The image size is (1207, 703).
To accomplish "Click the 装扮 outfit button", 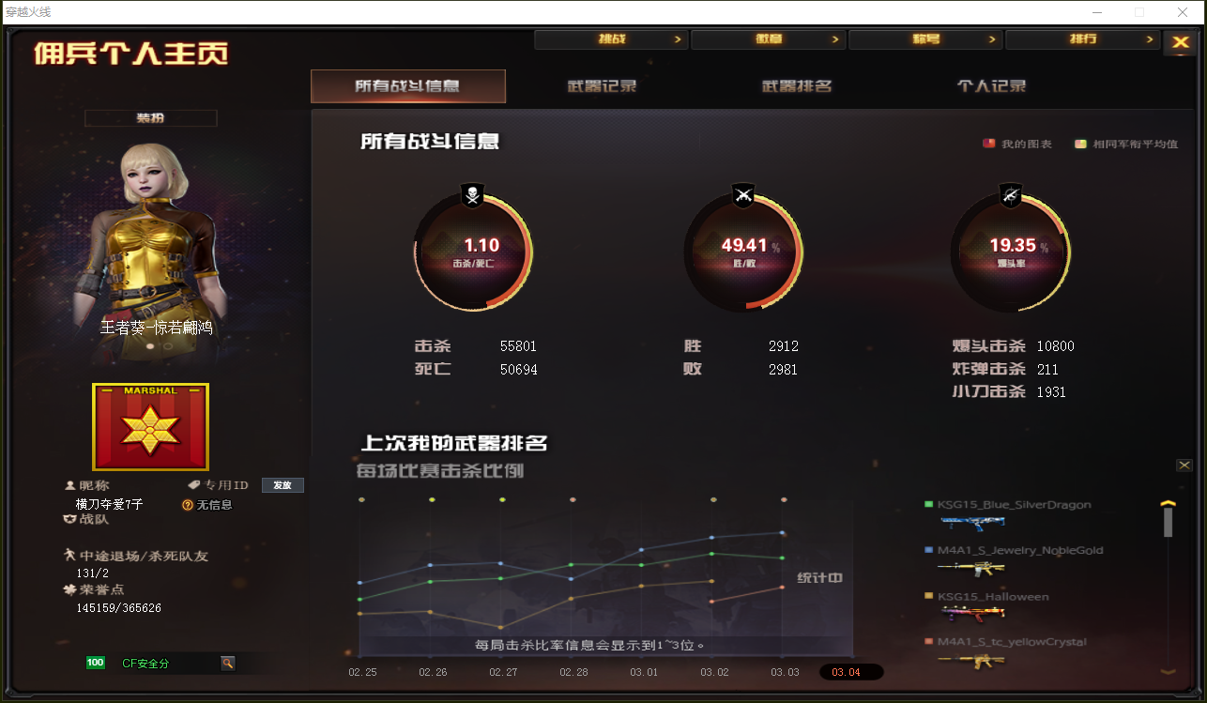I will tap(151, 118).
